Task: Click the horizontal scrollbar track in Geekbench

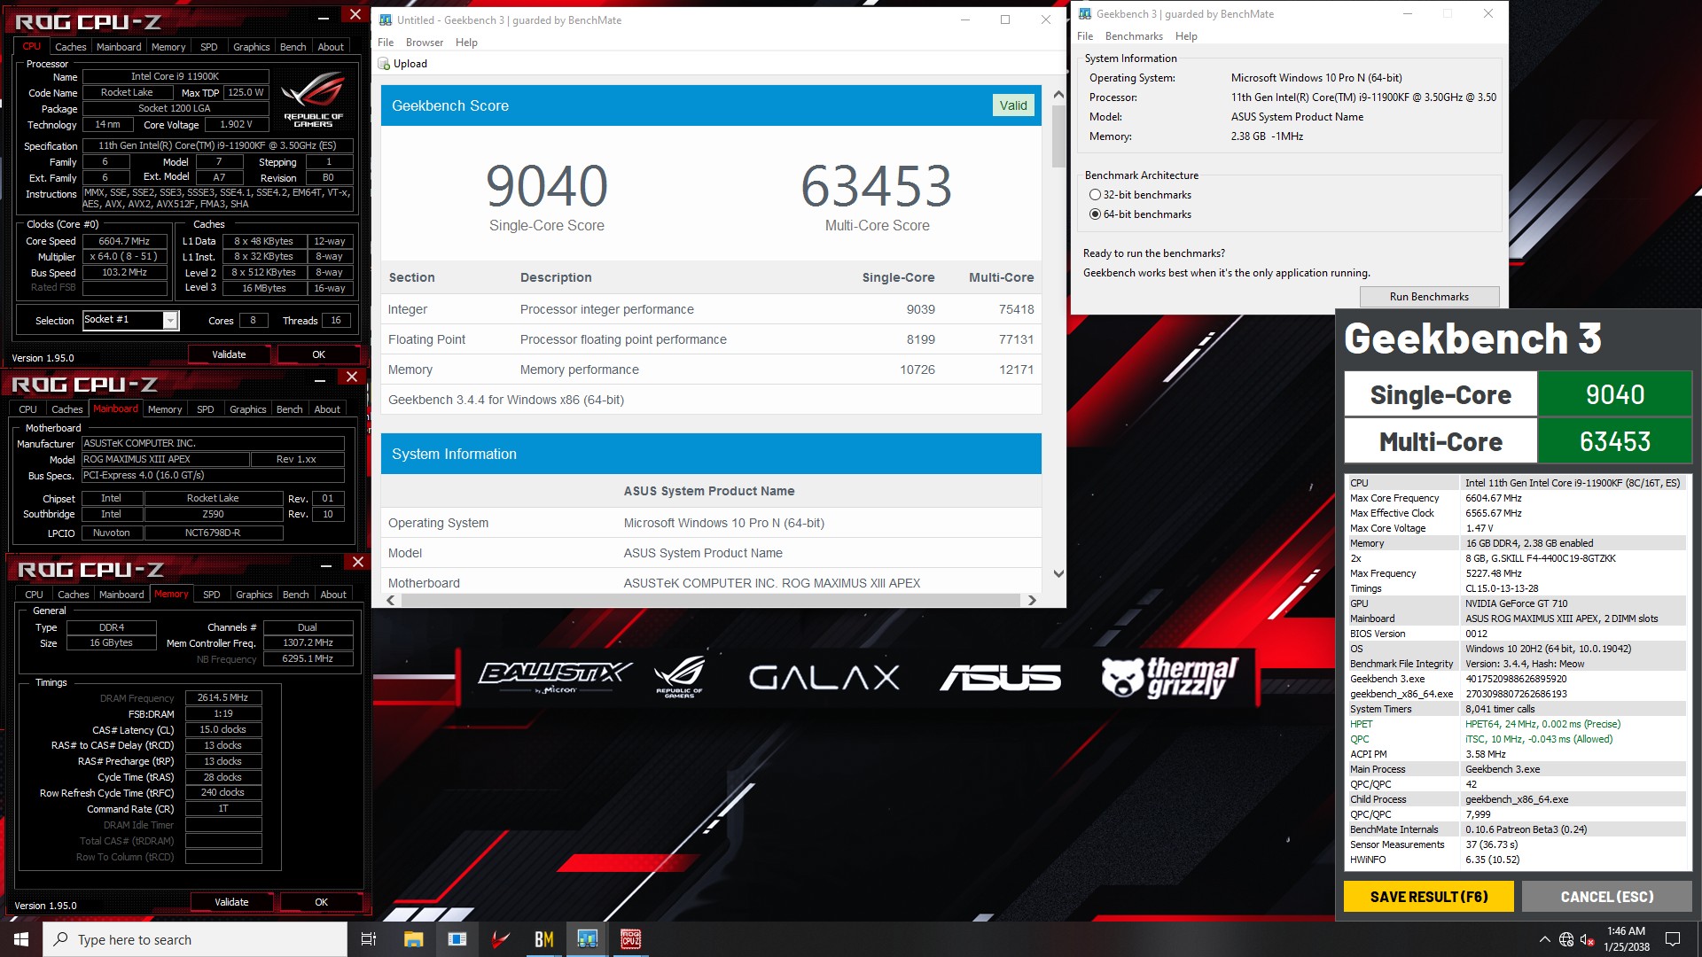Action: (711, 600)
